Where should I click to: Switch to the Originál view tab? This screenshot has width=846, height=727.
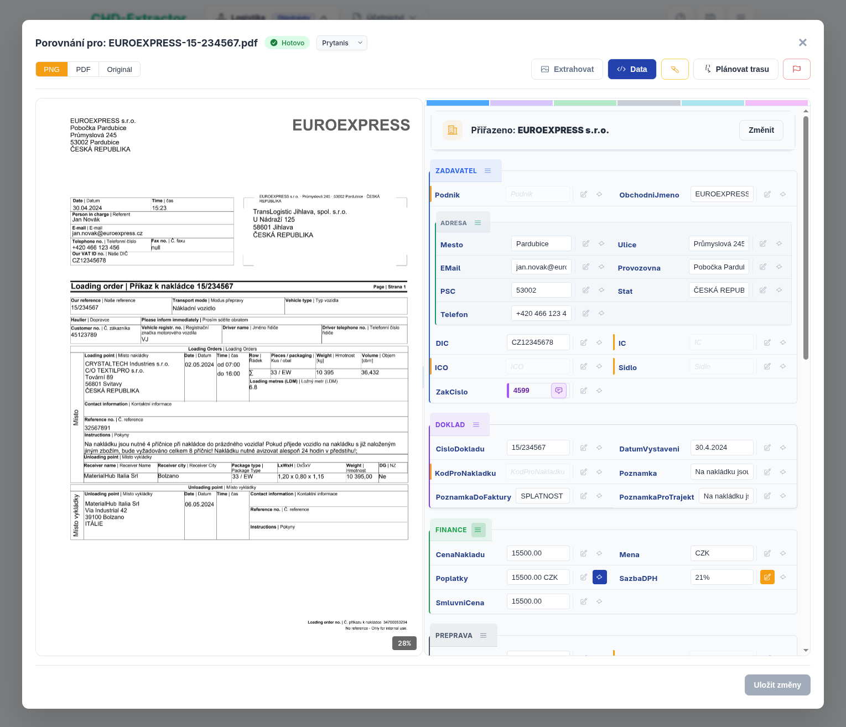pos(120,69)
